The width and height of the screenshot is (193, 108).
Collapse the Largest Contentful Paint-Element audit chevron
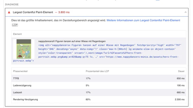pos(186,12)
